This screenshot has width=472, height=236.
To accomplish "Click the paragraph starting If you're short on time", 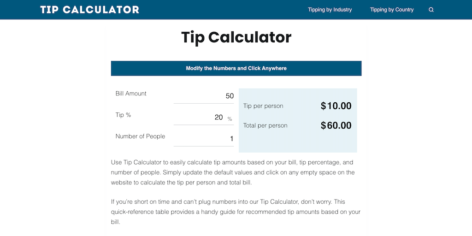I will 235,212.
